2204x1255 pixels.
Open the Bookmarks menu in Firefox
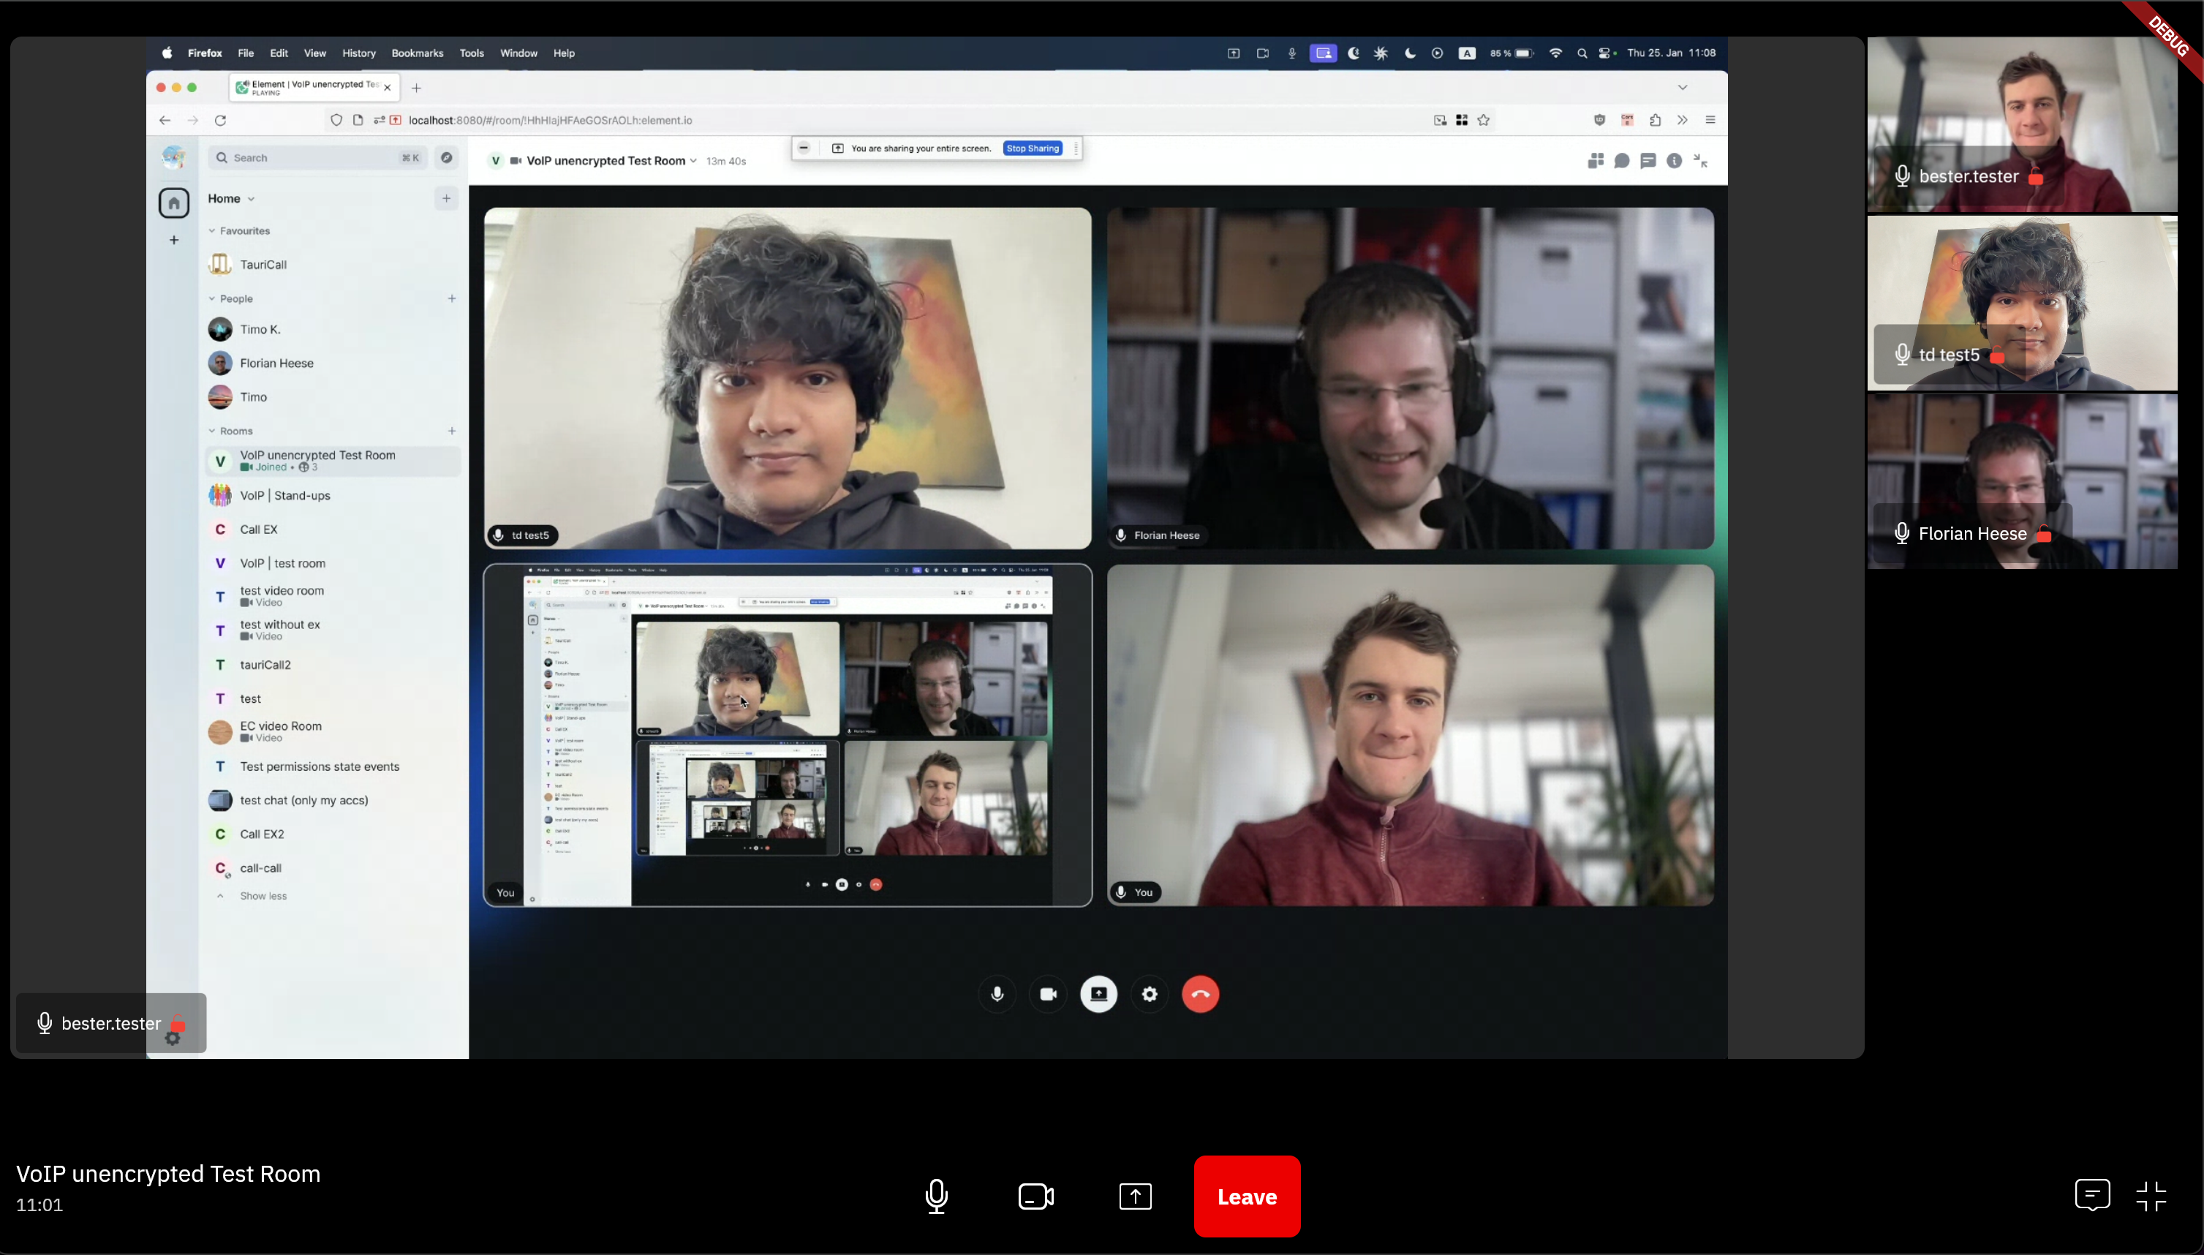pos(417,53)
